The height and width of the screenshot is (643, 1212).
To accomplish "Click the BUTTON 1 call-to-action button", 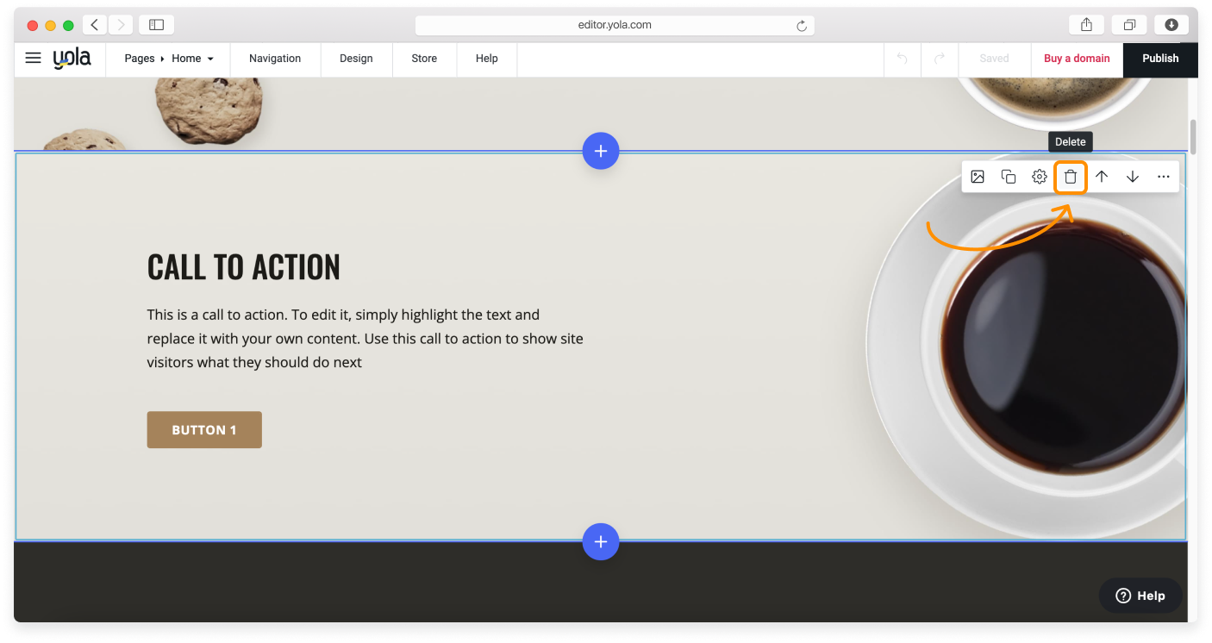I will tap(204, 430).
